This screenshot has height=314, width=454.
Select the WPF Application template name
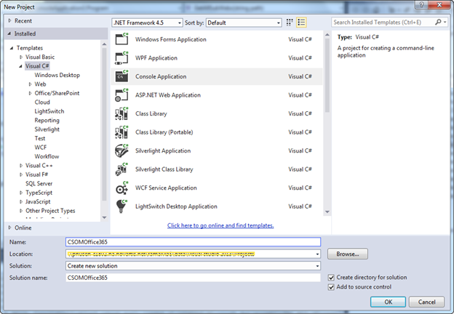point(156,58)
